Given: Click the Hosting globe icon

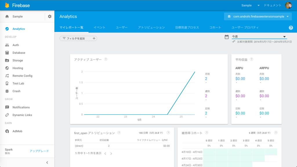Looking at the screenshot, I should point(7,68).
